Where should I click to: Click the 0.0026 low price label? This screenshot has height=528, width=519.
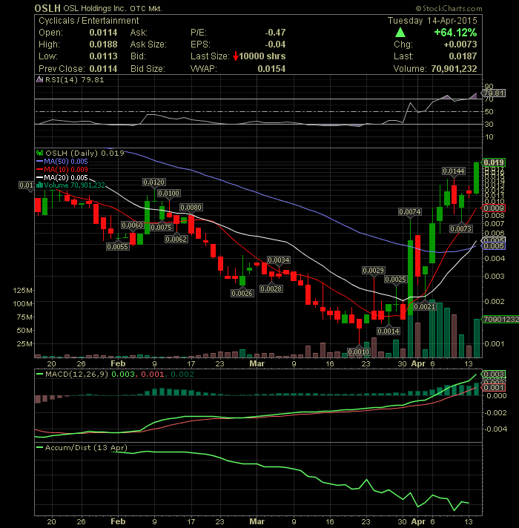[242, 294]
